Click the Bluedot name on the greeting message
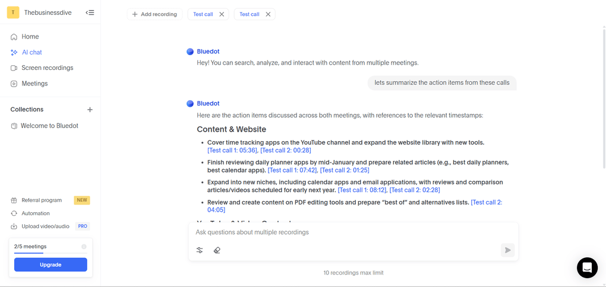The width and height of the screenshot is (606, 287). [x=209, y=52]
